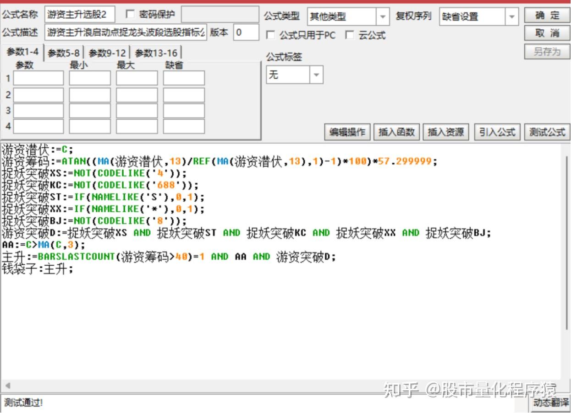Click row 4 最大 value field
Image resolution: width=571 pixels, height=413 pixels.
[137, 126]
